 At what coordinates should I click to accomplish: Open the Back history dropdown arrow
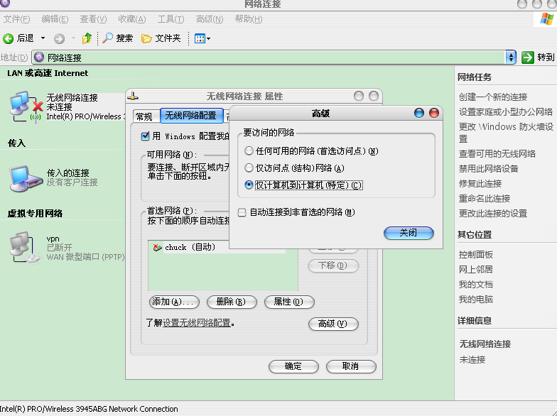[x=43, y=38]
